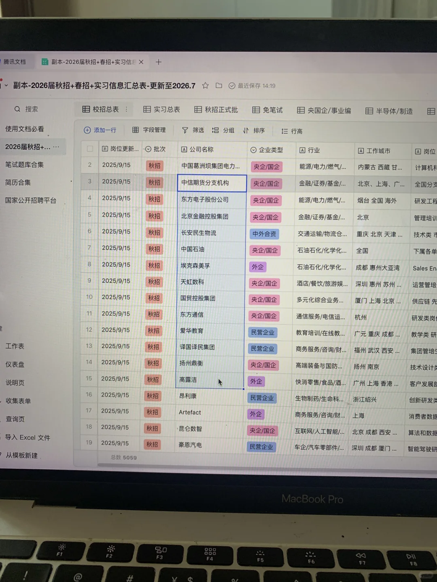Adjust 行高 row height

(x=292, y=131)
